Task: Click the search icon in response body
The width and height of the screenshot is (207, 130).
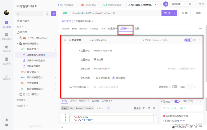Action: [x=154, y=108]
